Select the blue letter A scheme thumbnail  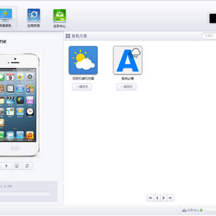click(x=128, y=60)
